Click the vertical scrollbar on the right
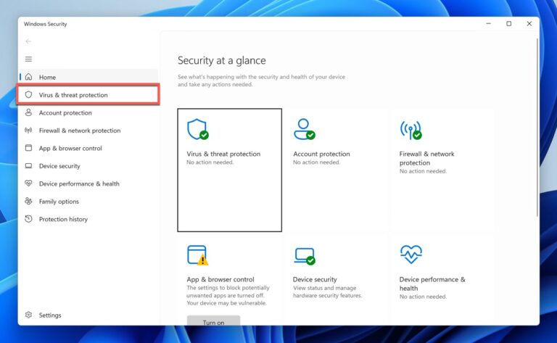The image size is (557, 343). click(537, 128)
